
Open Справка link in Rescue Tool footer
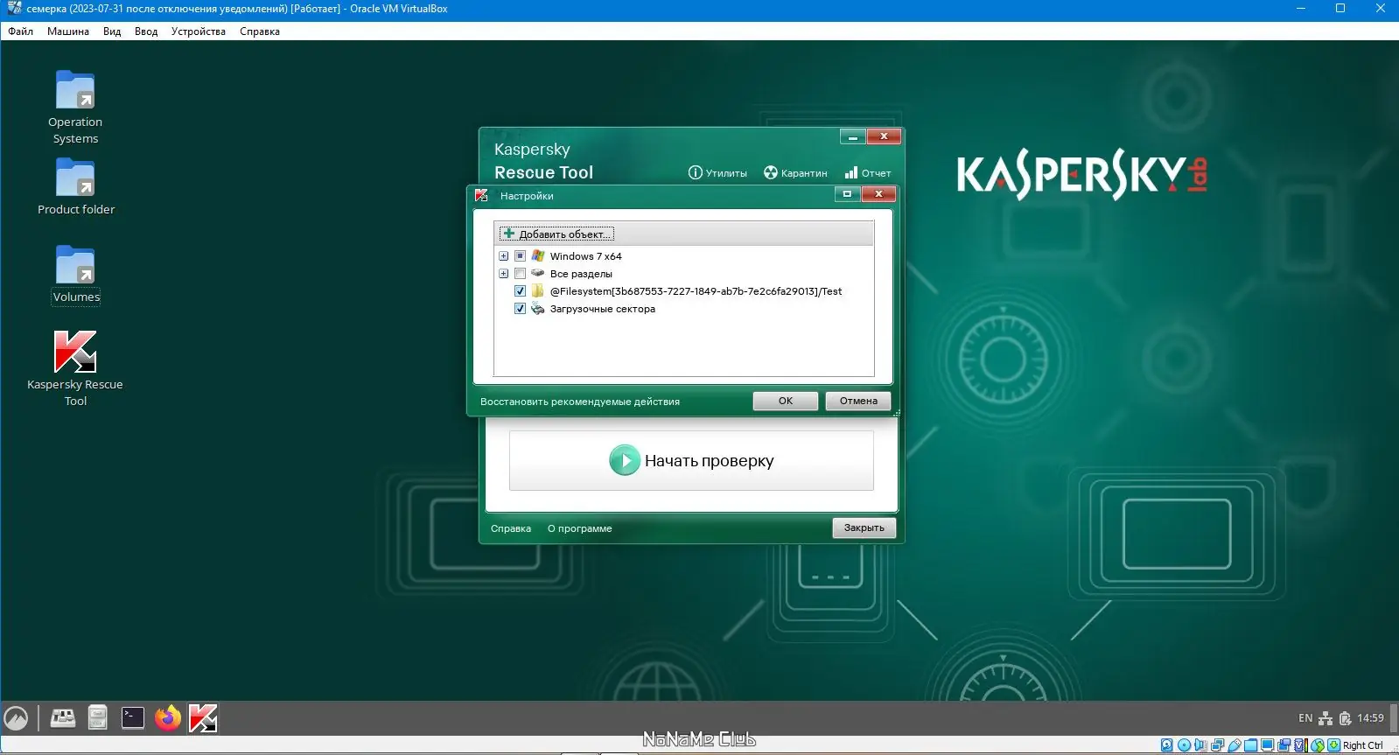(x=511, y=528)
